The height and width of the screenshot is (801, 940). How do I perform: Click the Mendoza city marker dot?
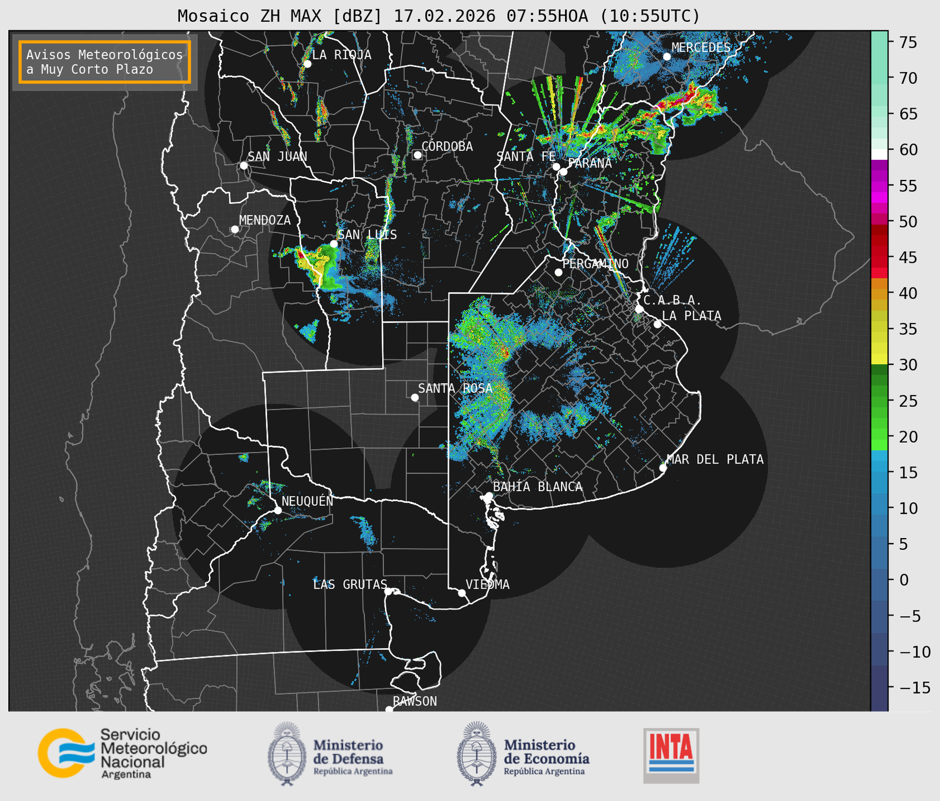point(235,229)
